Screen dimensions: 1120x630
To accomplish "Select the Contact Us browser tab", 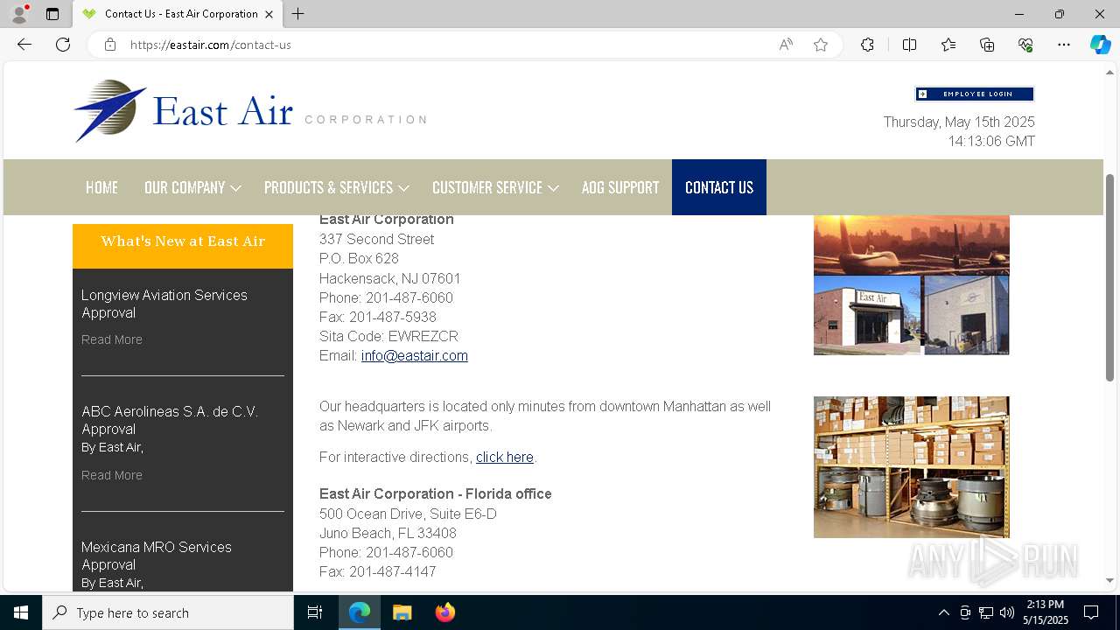I will [178, 14].
